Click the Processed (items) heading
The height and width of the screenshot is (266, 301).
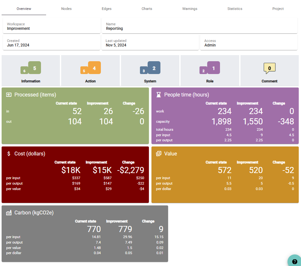35,95
